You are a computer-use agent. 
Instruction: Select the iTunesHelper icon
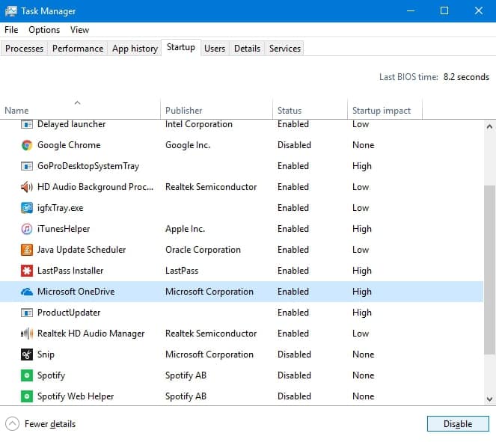point(27,229)
